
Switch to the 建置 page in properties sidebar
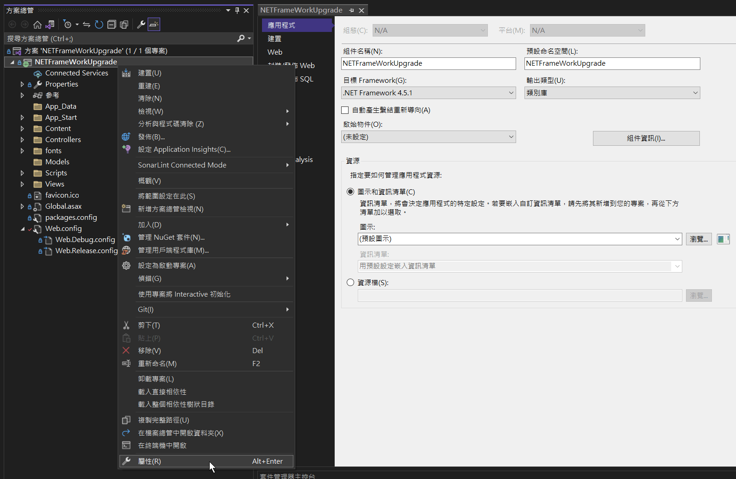274,39
